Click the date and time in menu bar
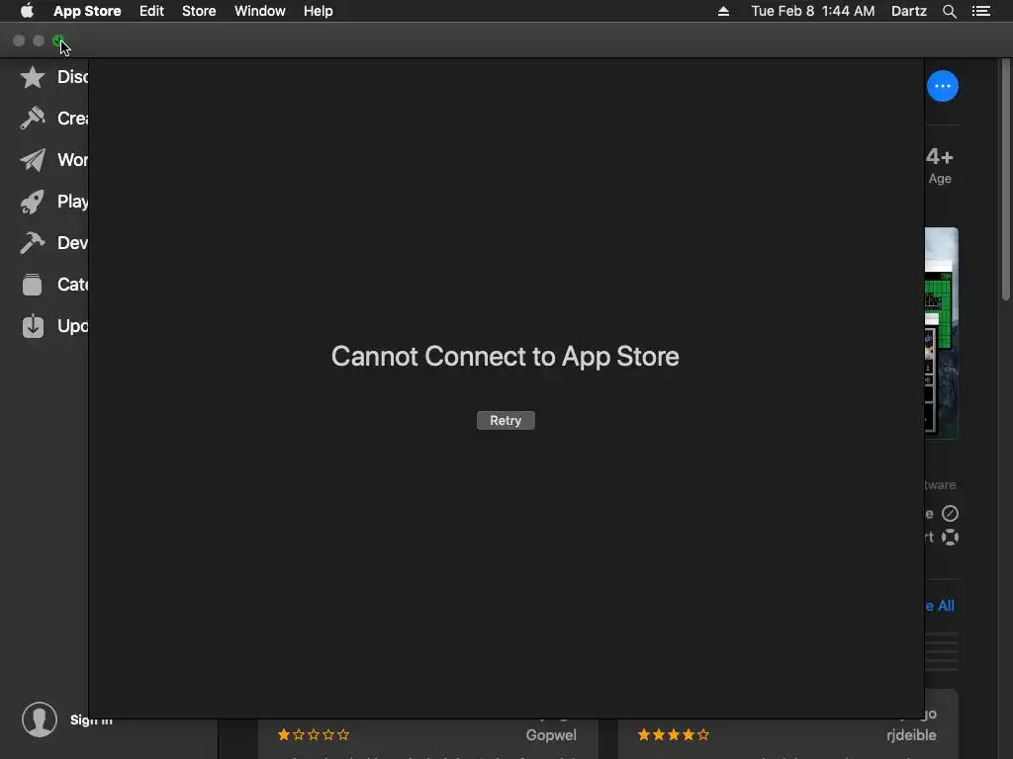1013x759 pixels. (x=813, y=11)
